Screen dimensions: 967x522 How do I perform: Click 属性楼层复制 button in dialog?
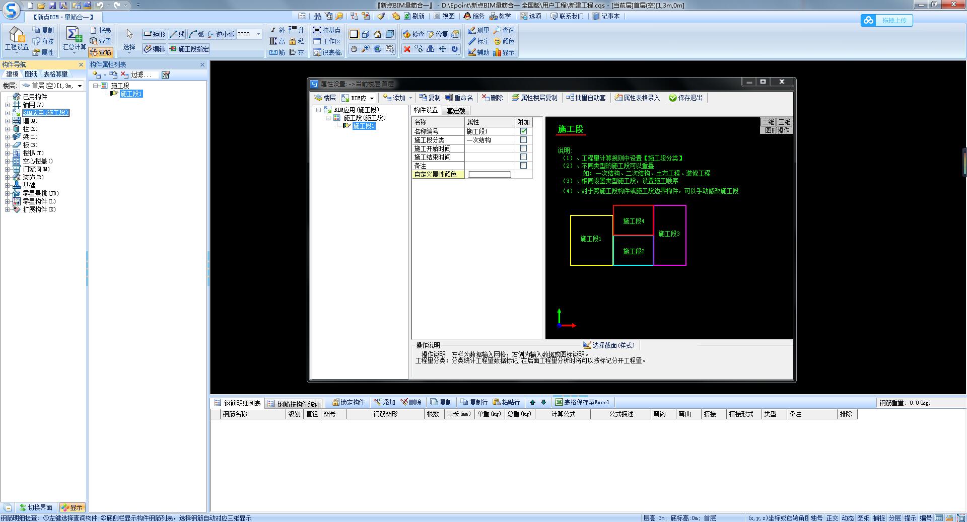coord(534,98)
